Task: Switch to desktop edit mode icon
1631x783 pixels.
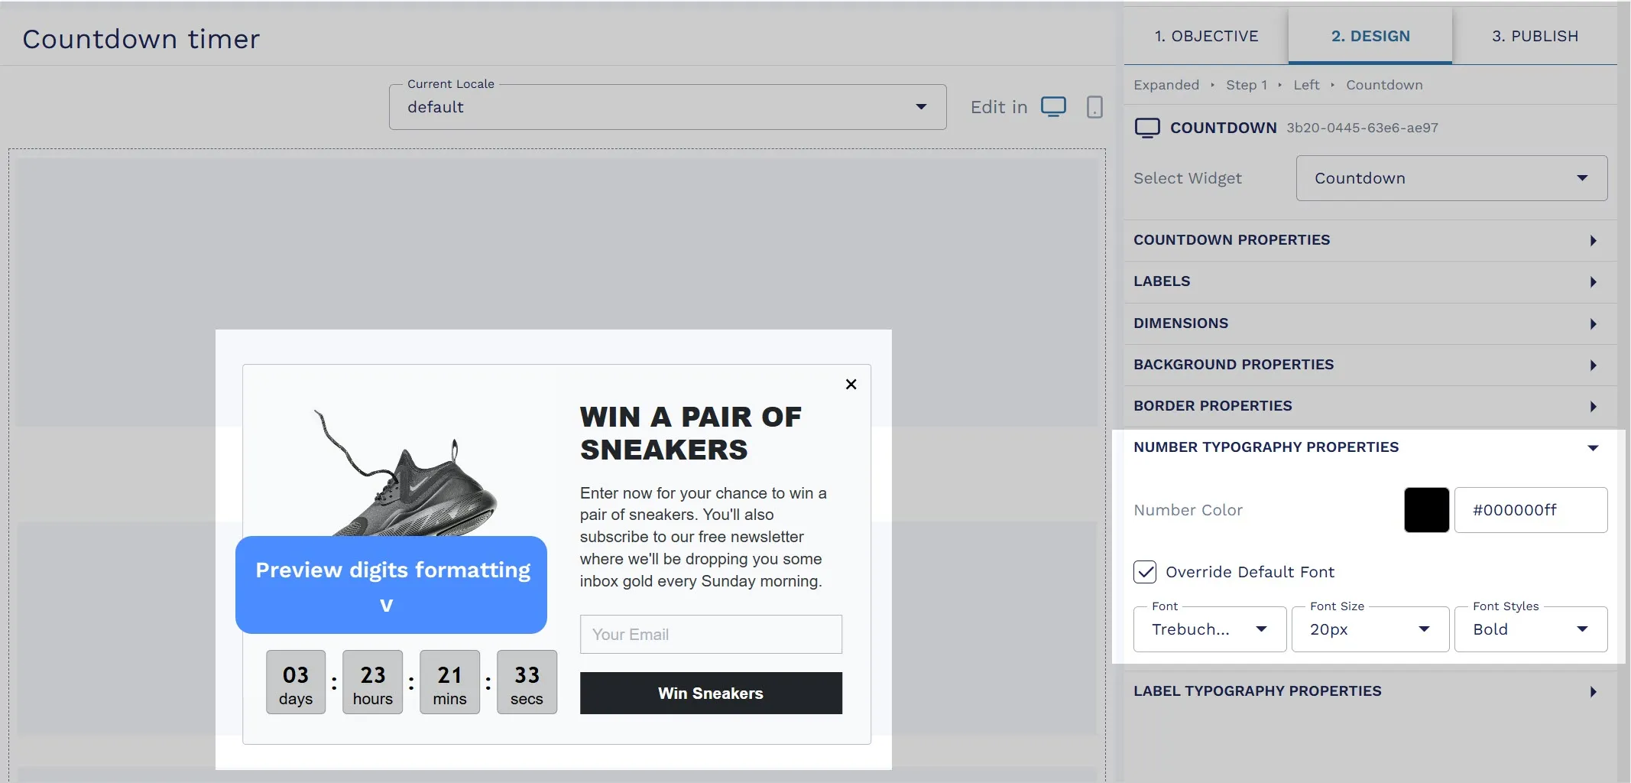Action: click(x=1053, y=107)
